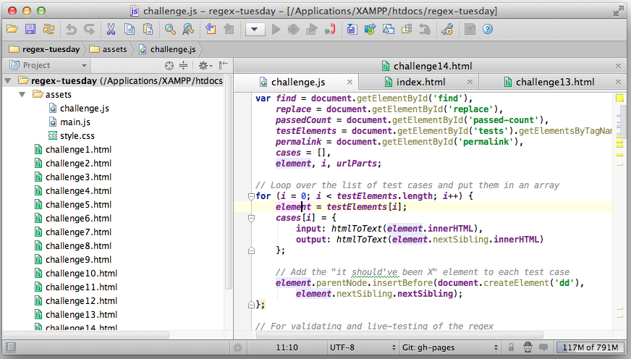Click the VCS Commit Changes icon
The width and height of the screenshot is (631, 359).
[370, 30]
